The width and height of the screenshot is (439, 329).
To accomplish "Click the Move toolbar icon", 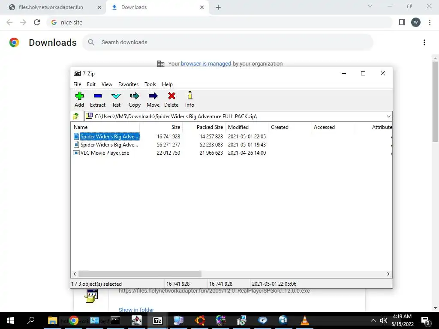I will (153, 99).
